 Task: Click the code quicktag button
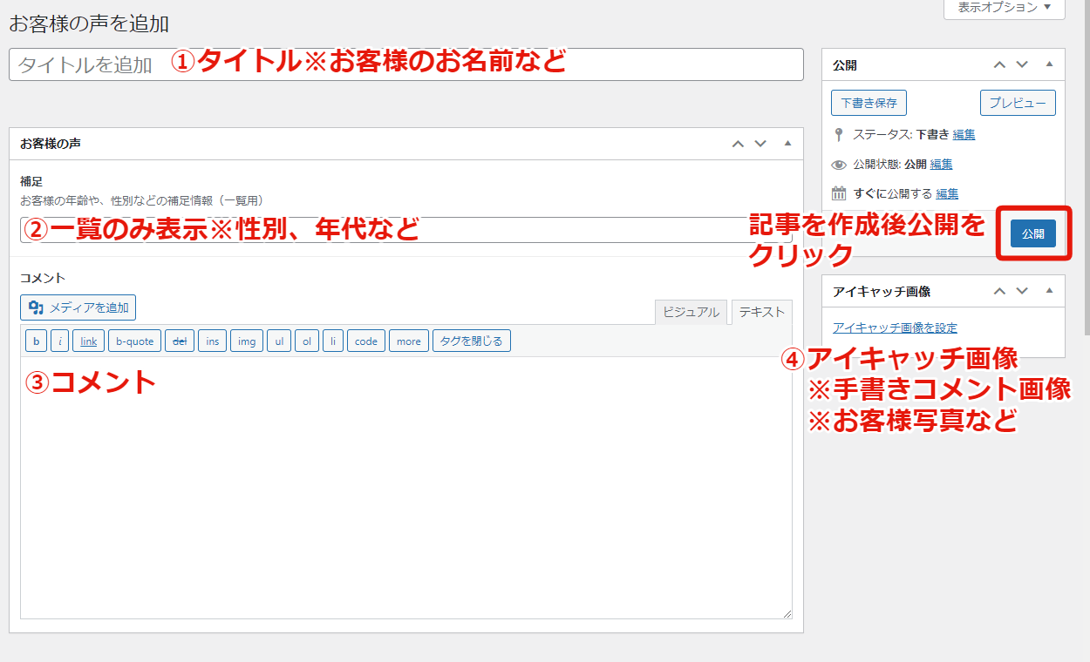click(366, 341)
